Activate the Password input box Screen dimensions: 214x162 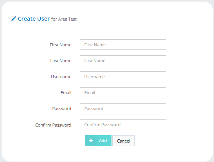pos(123,109)
